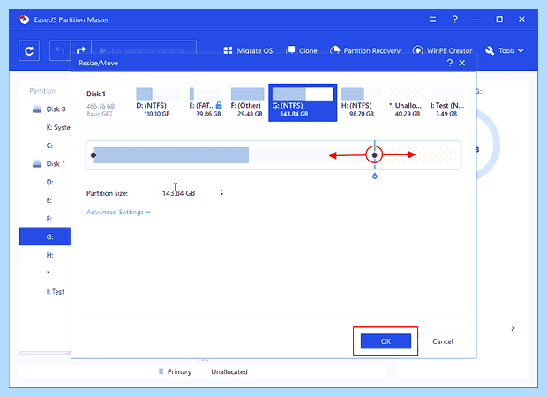The height and width of the screenshot is (397, 547).
Task: Open the Clone tool
Action: click(x=302, y=50)
